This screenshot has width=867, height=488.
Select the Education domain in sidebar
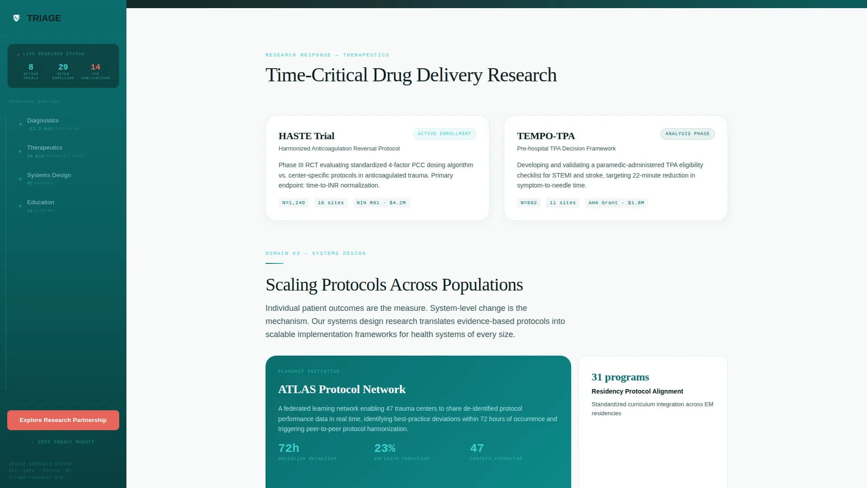(62, 206)
